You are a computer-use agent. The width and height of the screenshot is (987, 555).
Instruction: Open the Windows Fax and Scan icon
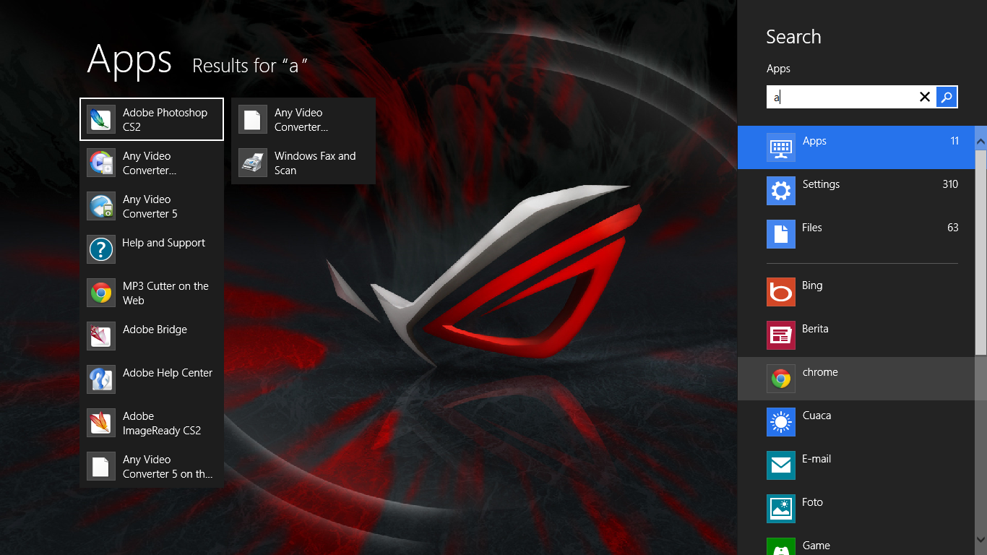253,163
